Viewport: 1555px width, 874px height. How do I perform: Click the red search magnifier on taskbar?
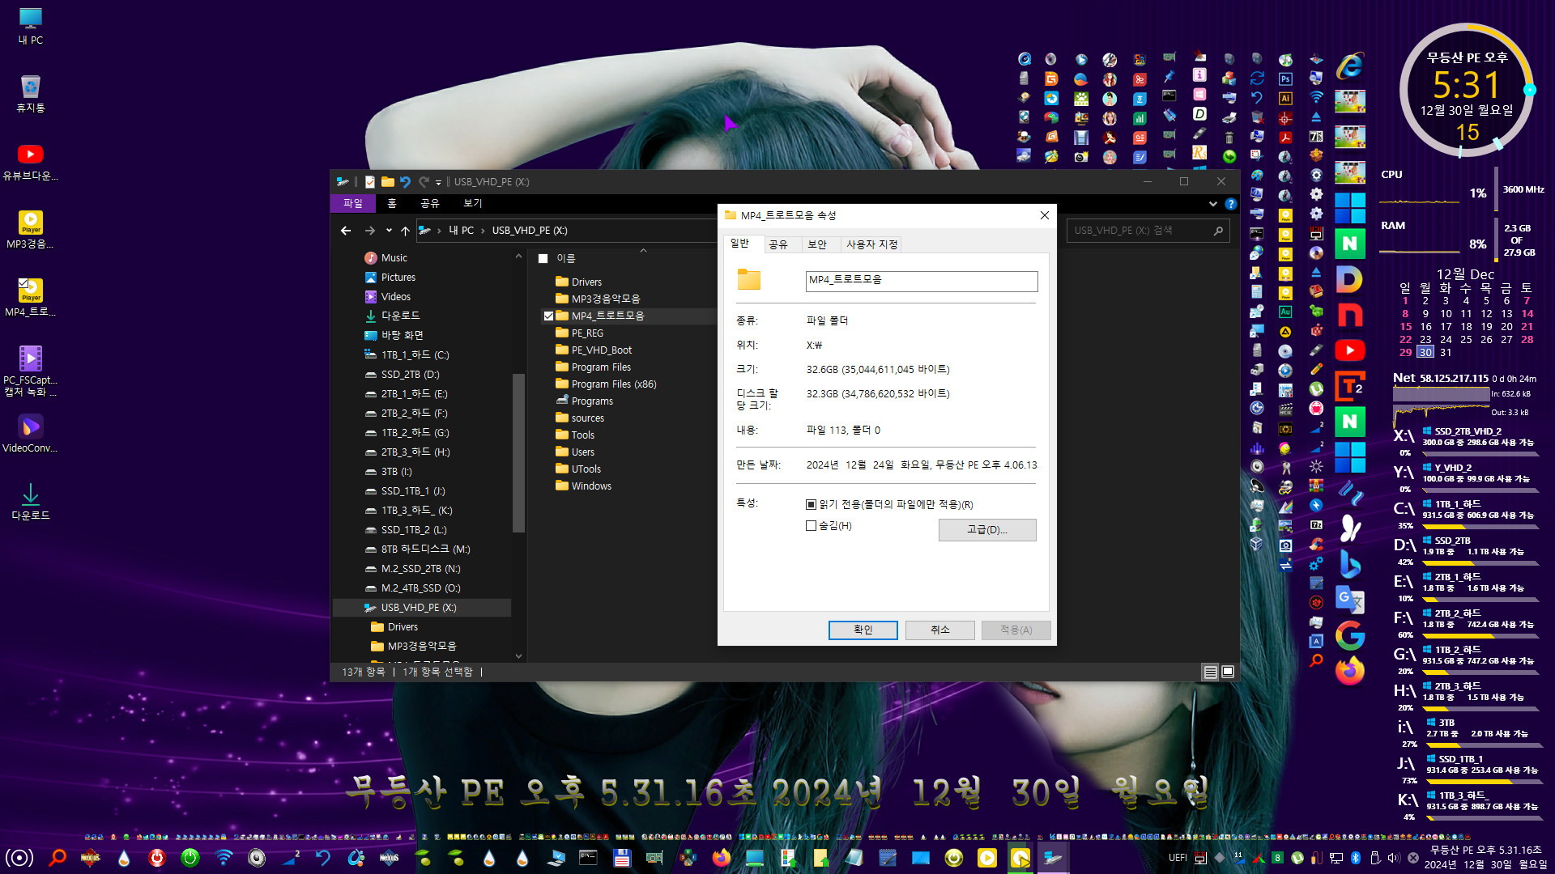(x=58, y=858)
